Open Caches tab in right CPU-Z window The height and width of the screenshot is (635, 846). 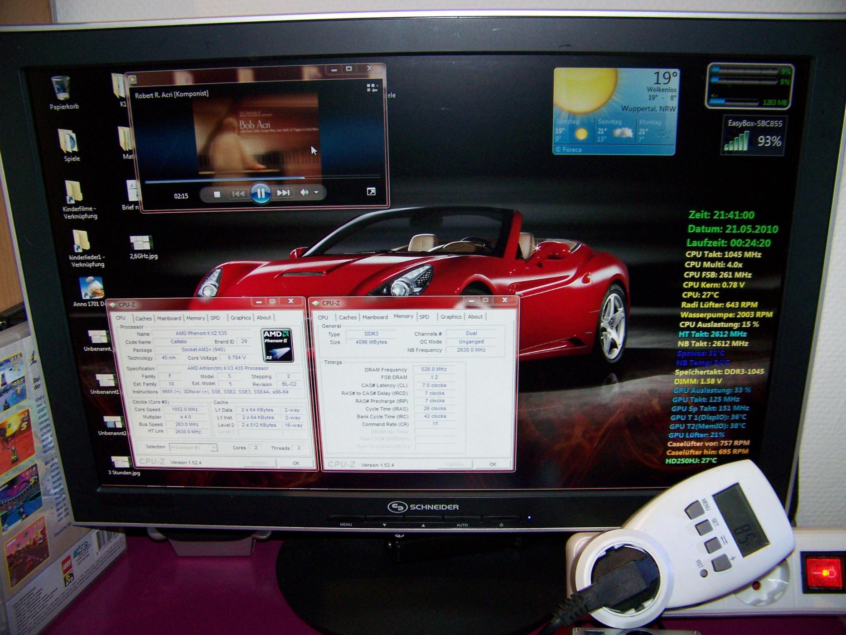tap(348, 317)
